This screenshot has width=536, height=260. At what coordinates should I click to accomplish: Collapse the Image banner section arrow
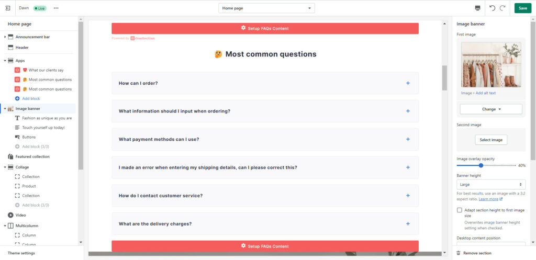(x=5, y=109)
